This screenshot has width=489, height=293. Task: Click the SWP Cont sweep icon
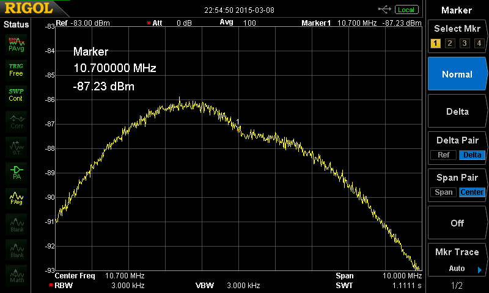(x=17, y=95)
